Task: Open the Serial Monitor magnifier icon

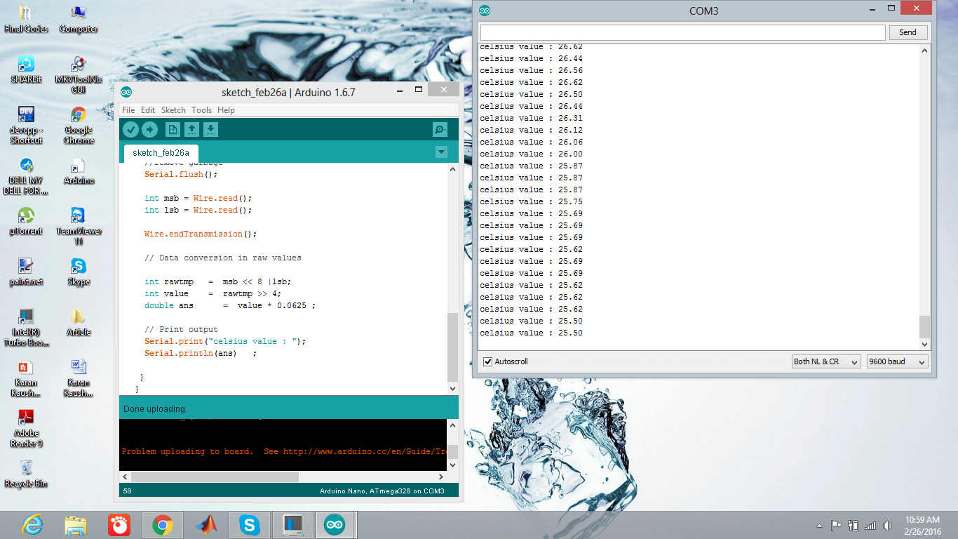Action: tap(440, 129)
